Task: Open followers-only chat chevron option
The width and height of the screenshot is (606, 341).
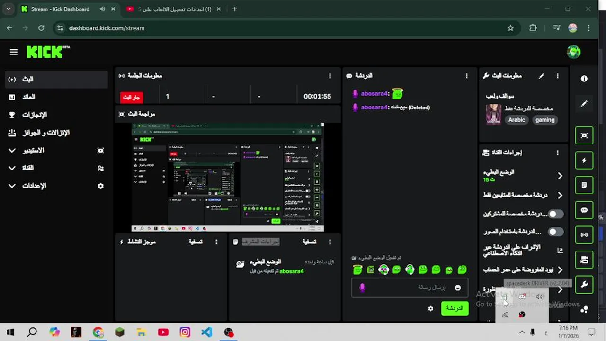Action: coord(560,195)
